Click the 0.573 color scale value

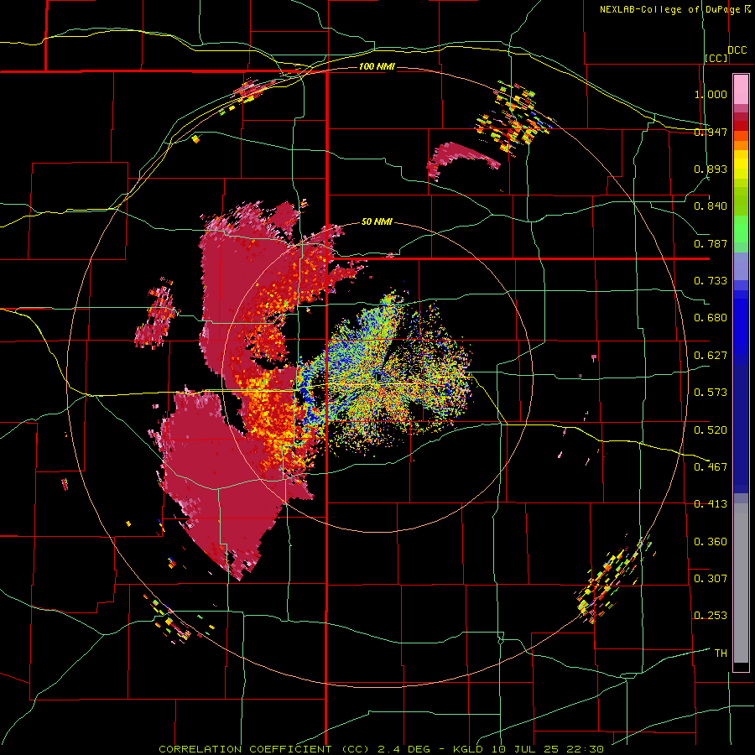(x=711, y=393)
